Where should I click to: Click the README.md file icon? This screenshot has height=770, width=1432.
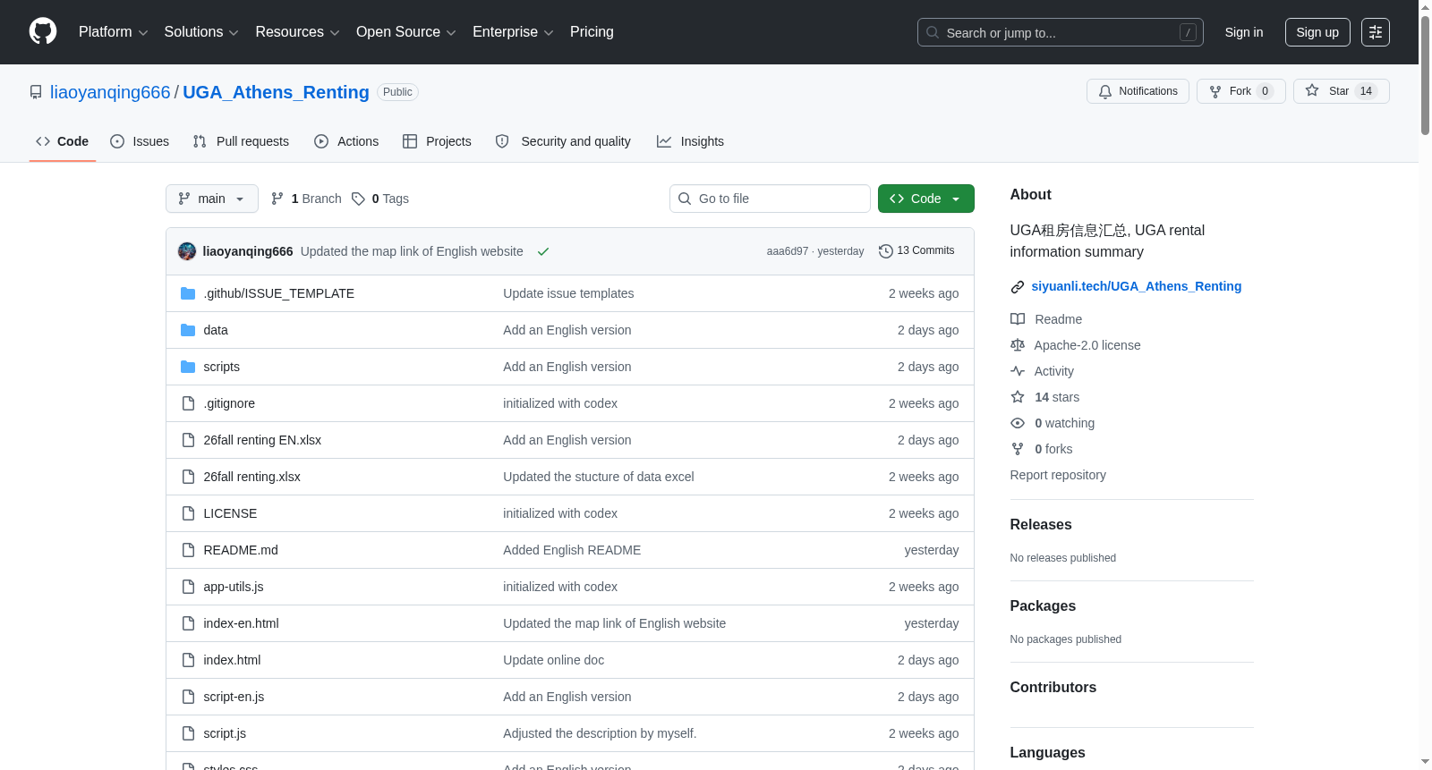coord(188,550)
